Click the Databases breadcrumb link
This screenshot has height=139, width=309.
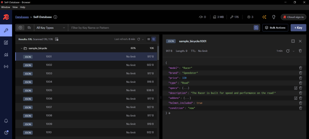point(22,17)
